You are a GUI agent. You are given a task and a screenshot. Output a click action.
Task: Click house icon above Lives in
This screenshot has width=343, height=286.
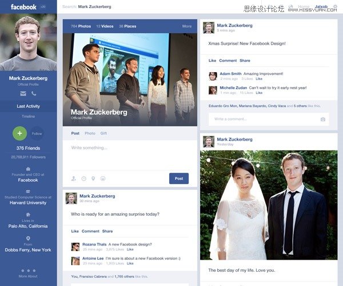[x=28, y=214]
